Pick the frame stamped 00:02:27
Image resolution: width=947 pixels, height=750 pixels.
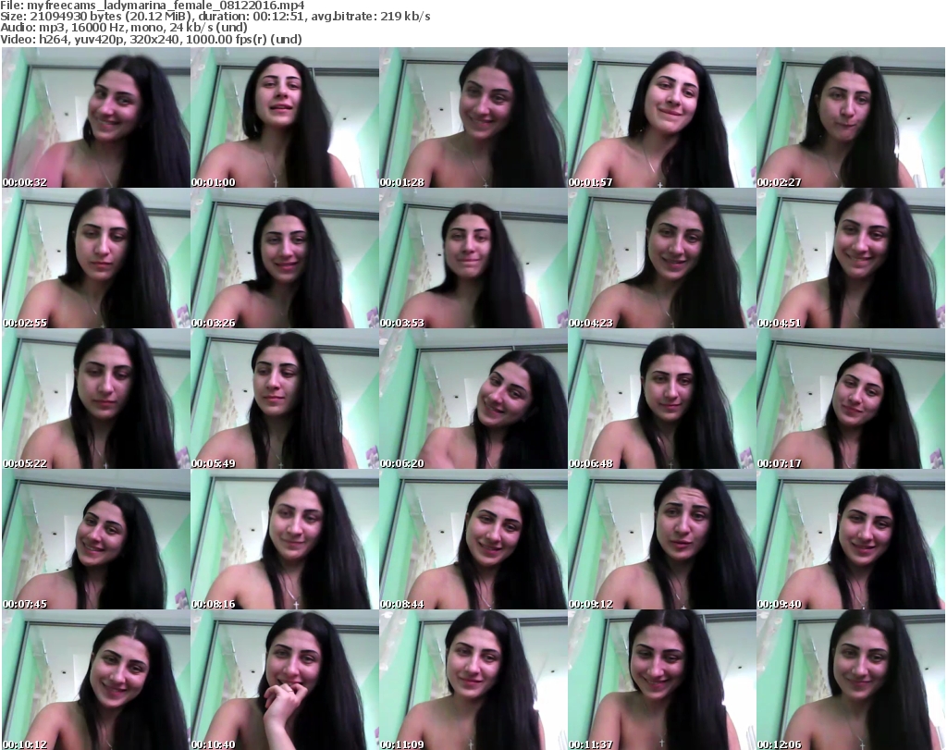coord(850,118)
